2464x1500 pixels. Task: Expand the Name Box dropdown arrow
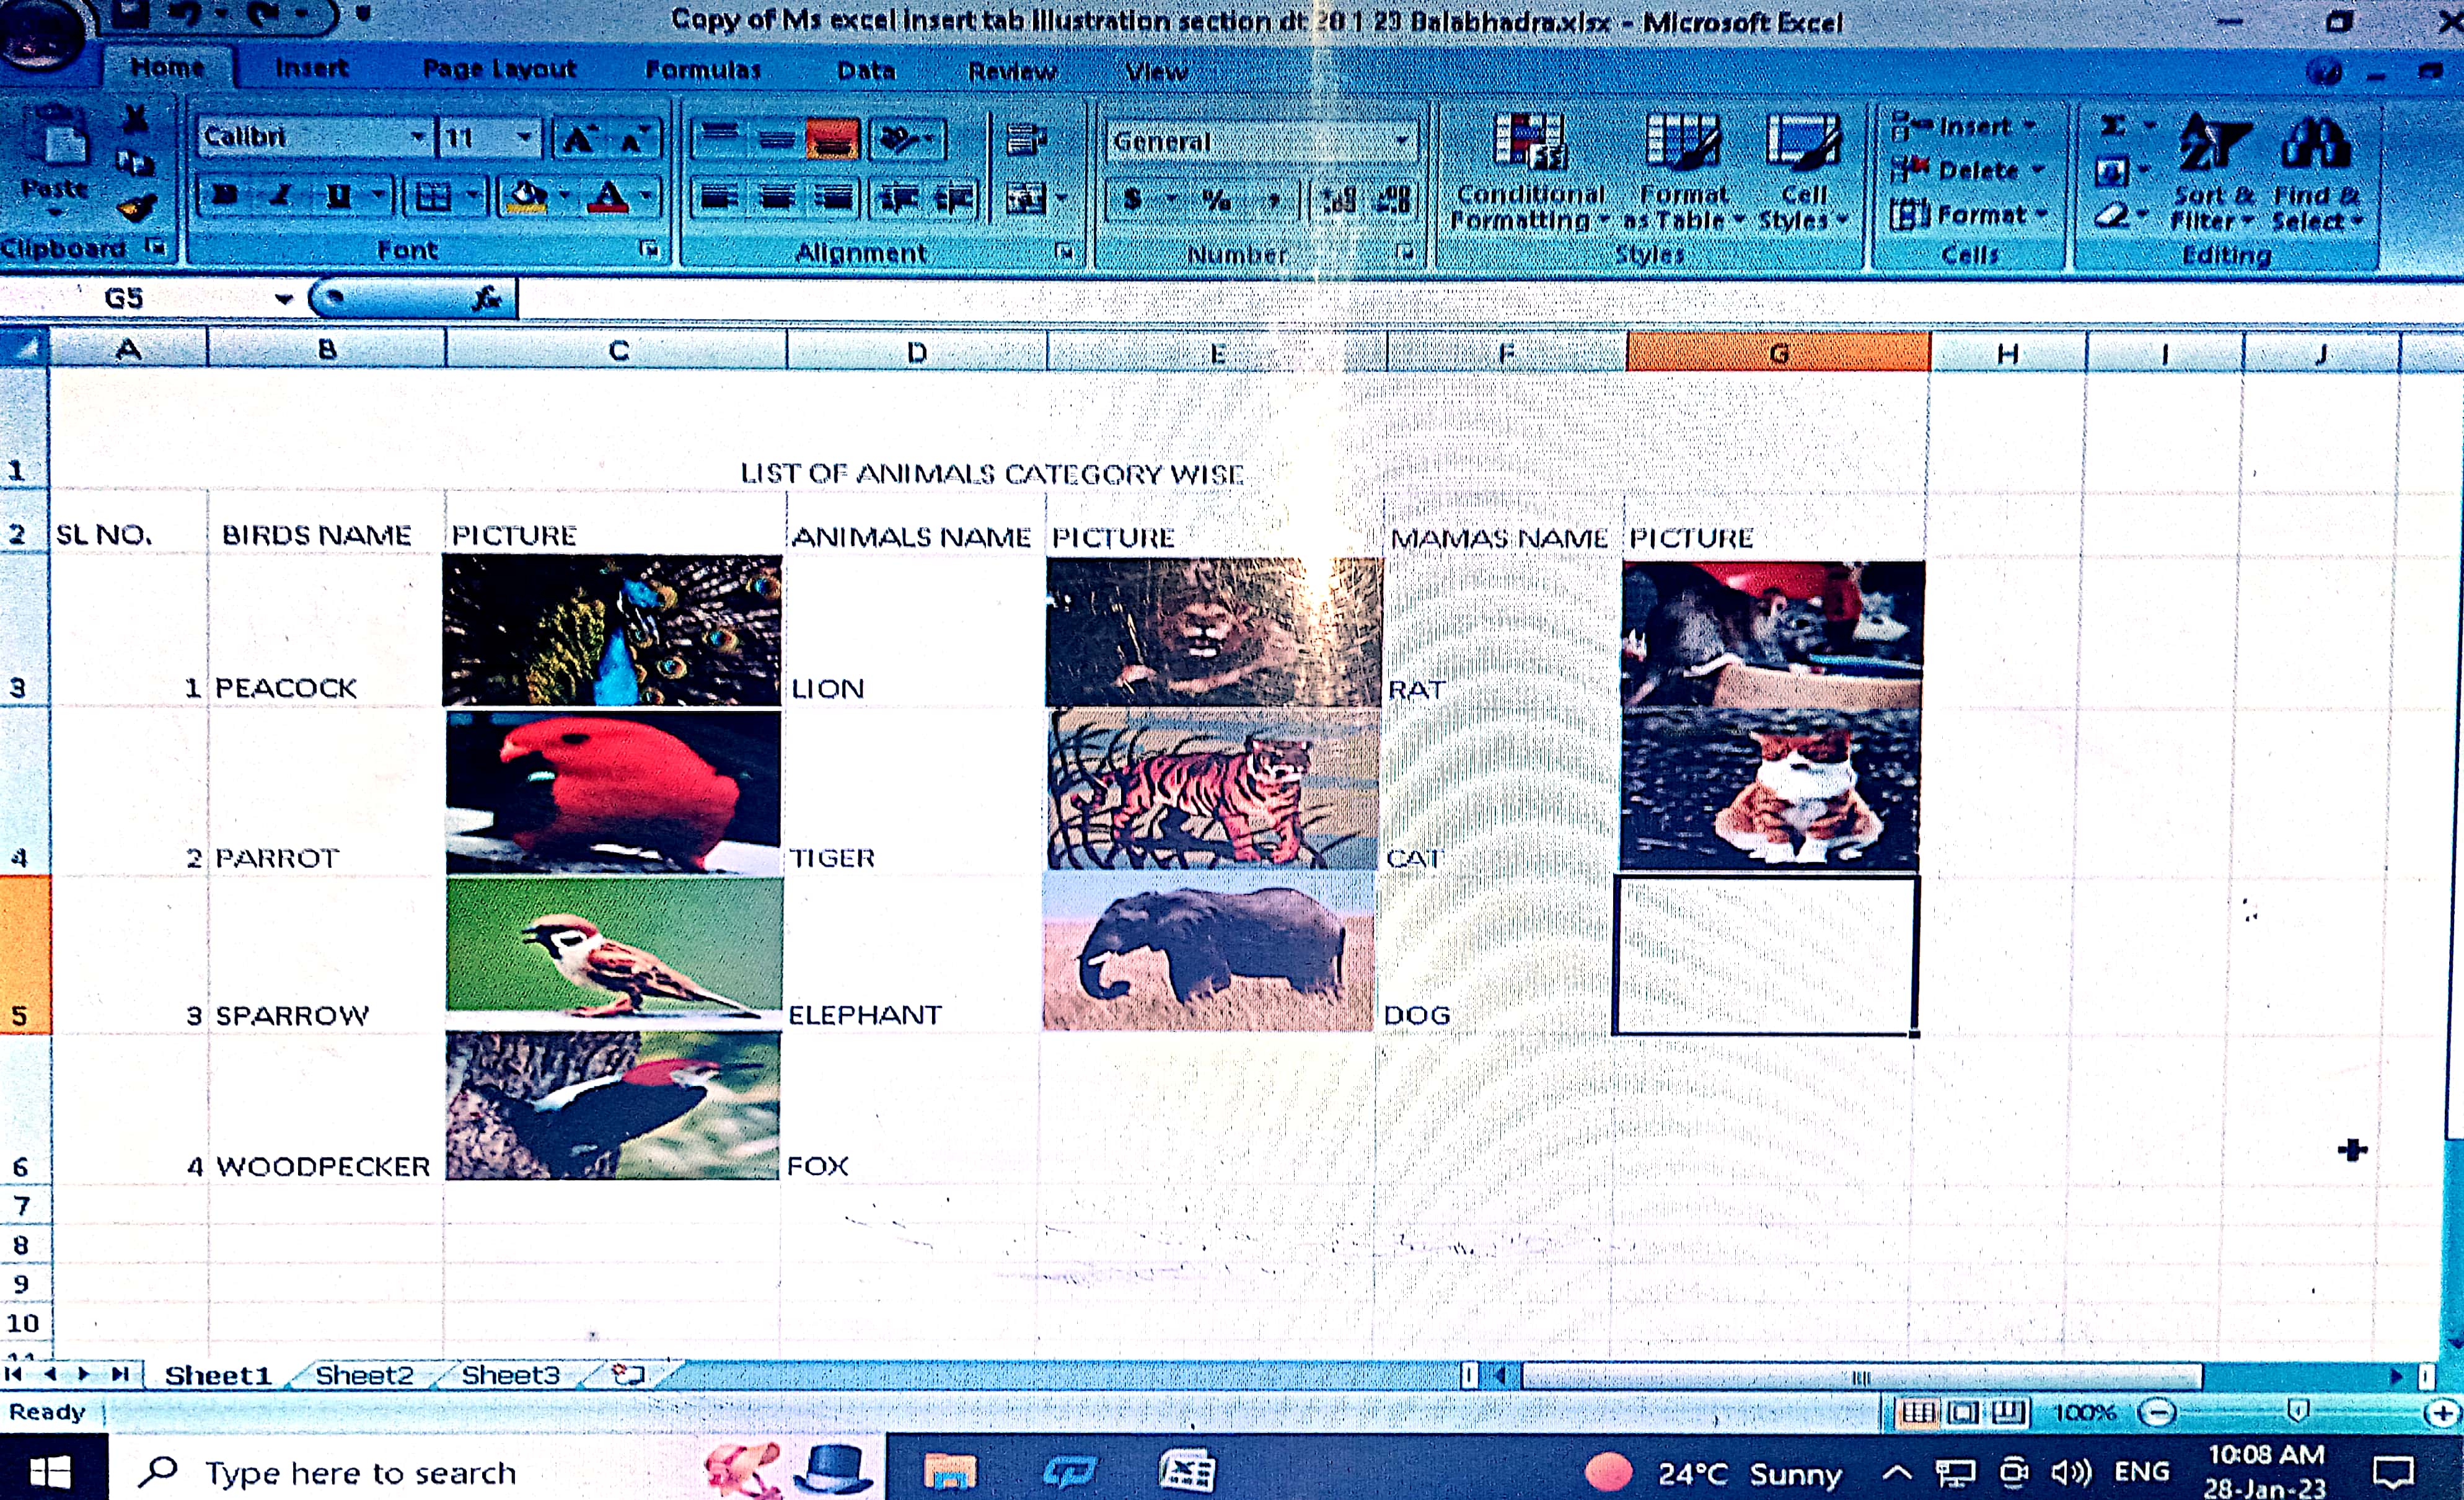(x=284, y=298)
